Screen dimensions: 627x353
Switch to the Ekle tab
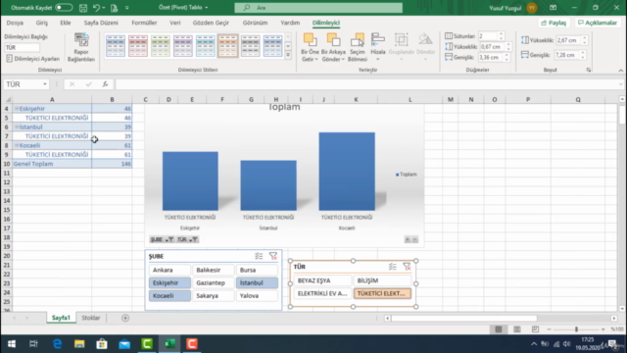click(x=66, y=23)
